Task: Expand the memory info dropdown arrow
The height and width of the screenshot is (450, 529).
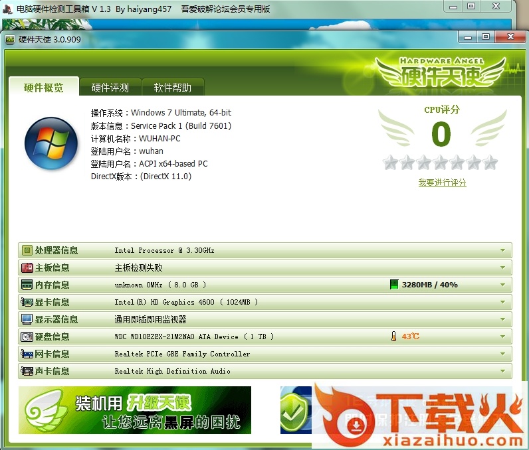Action: (503, 285)
